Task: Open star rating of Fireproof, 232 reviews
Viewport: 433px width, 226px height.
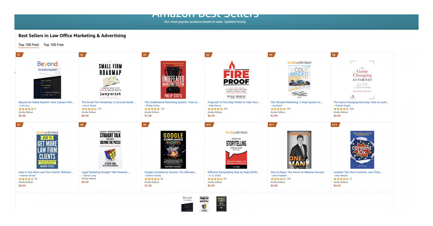Action: (x=215, y=109)
